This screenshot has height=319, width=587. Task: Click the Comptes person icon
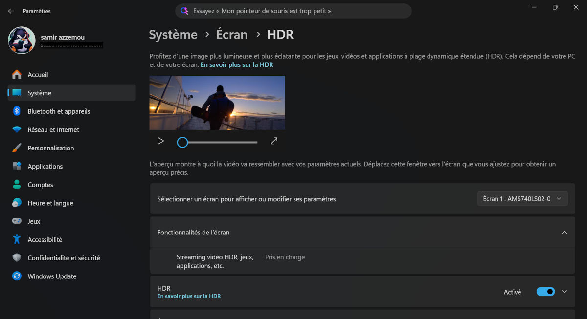click(17, 185)
